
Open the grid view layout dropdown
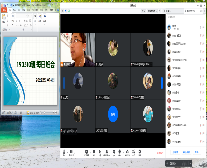(152, 11)
